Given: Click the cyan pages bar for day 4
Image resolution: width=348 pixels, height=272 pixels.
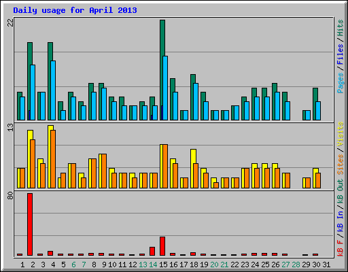Looking at the screenshot, I should point(53,90).
